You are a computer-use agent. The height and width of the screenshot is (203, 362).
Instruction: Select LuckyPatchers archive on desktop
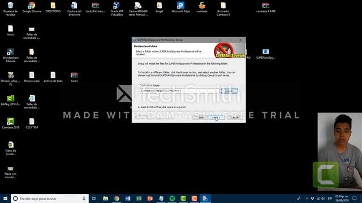(x=96, y=7)
